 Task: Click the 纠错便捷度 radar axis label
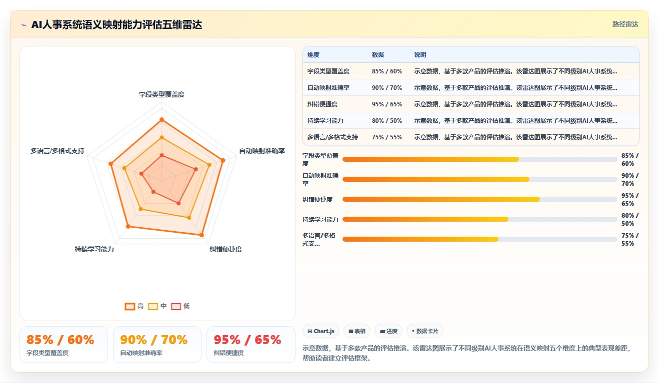(225, 249)
